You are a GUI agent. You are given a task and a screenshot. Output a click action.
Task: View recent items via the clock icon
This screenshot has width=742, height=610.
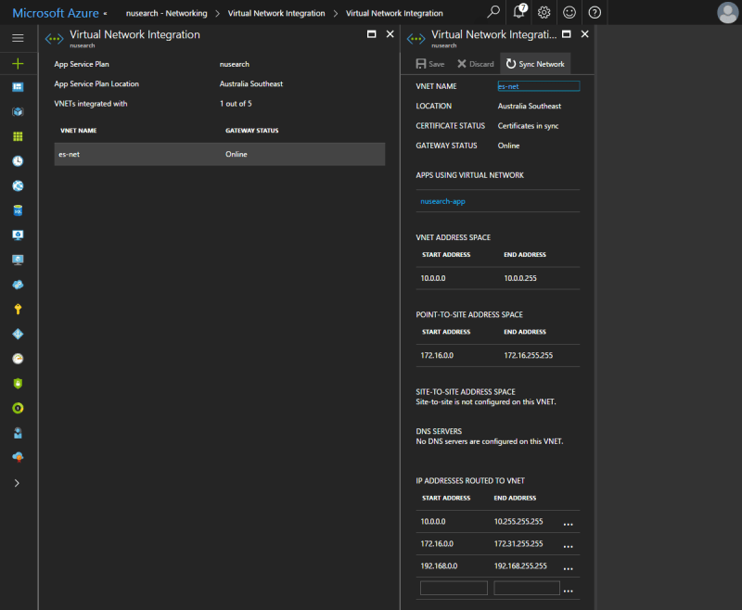[x=18, y=161]
